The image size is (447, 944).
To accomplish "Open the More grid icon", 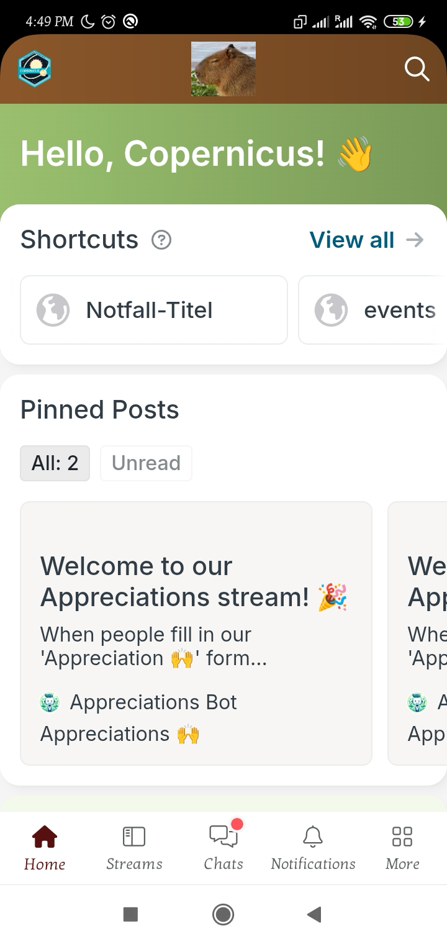I will [402, 836].
